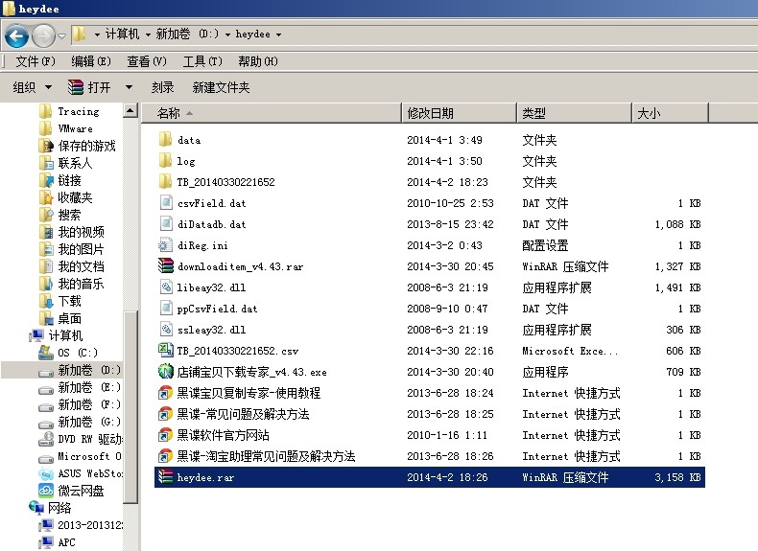The width and height of the screenshot is (758, 551).
Task: Select the downloaditem_v4.43.rar archive icon
Action: pyautogui.click(x=166, y=266)
